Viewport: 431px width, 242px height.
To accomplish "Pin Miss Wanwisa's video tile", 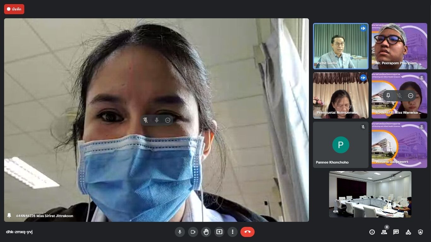I will click(388, 95).
